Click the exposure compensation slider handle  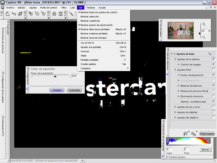(x=55, y=76)
